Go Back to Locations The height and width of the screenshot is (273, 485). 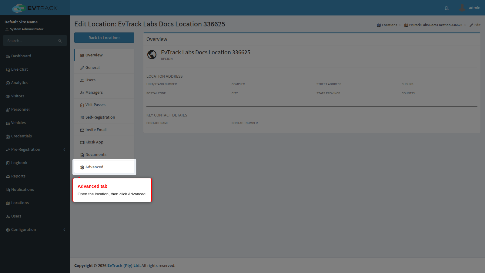point(104,38)
